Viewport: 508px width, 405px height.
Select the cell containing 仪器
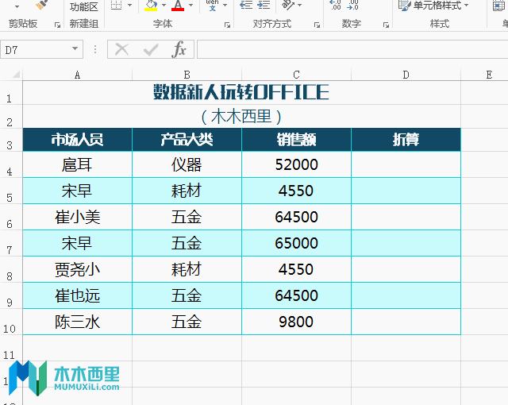[187, 164]
